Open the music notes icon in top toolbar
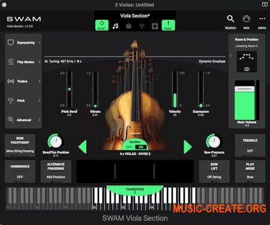Viewport: 270px width, 225px height. 115,26
